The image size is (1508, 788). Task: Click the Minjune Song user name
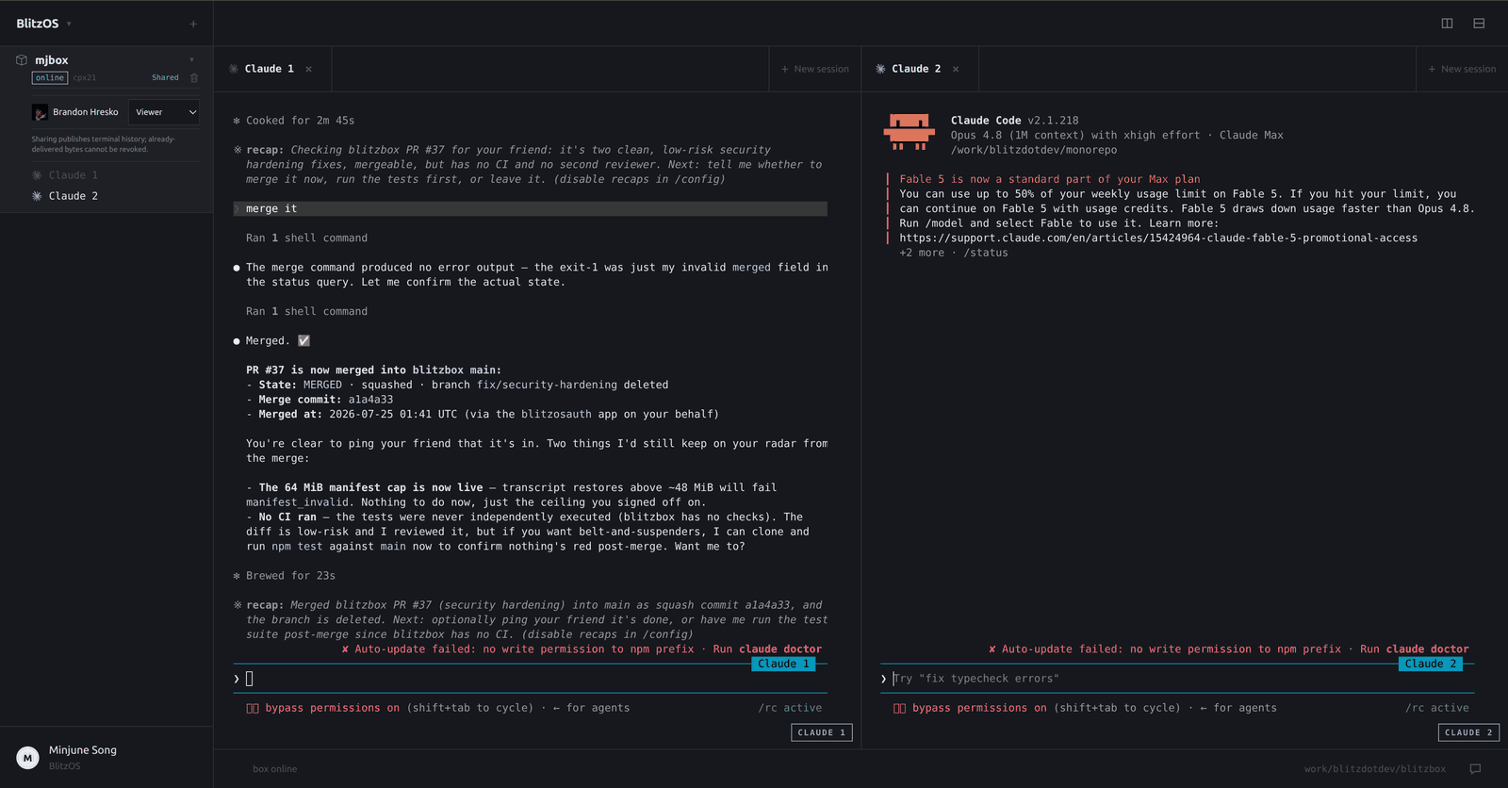click(83, 750)
